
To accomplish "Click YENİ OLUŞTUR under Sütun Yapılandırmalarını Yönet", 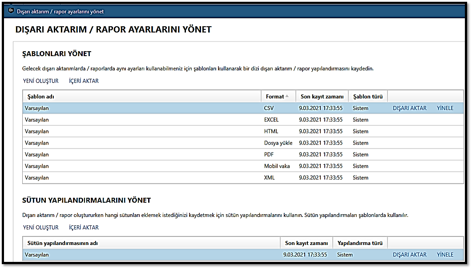I will tap(40, 227).
